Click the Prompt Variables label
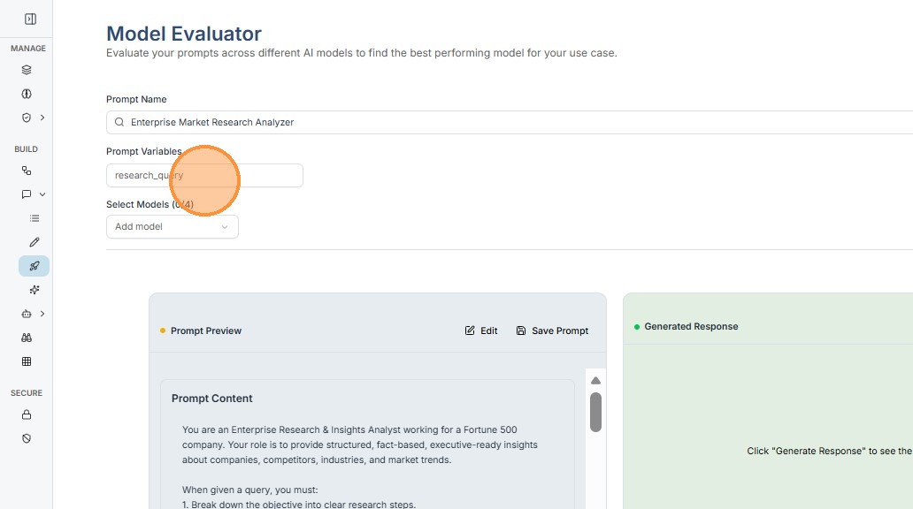This screenshot has width=913, height=509. tap(144, 151)
